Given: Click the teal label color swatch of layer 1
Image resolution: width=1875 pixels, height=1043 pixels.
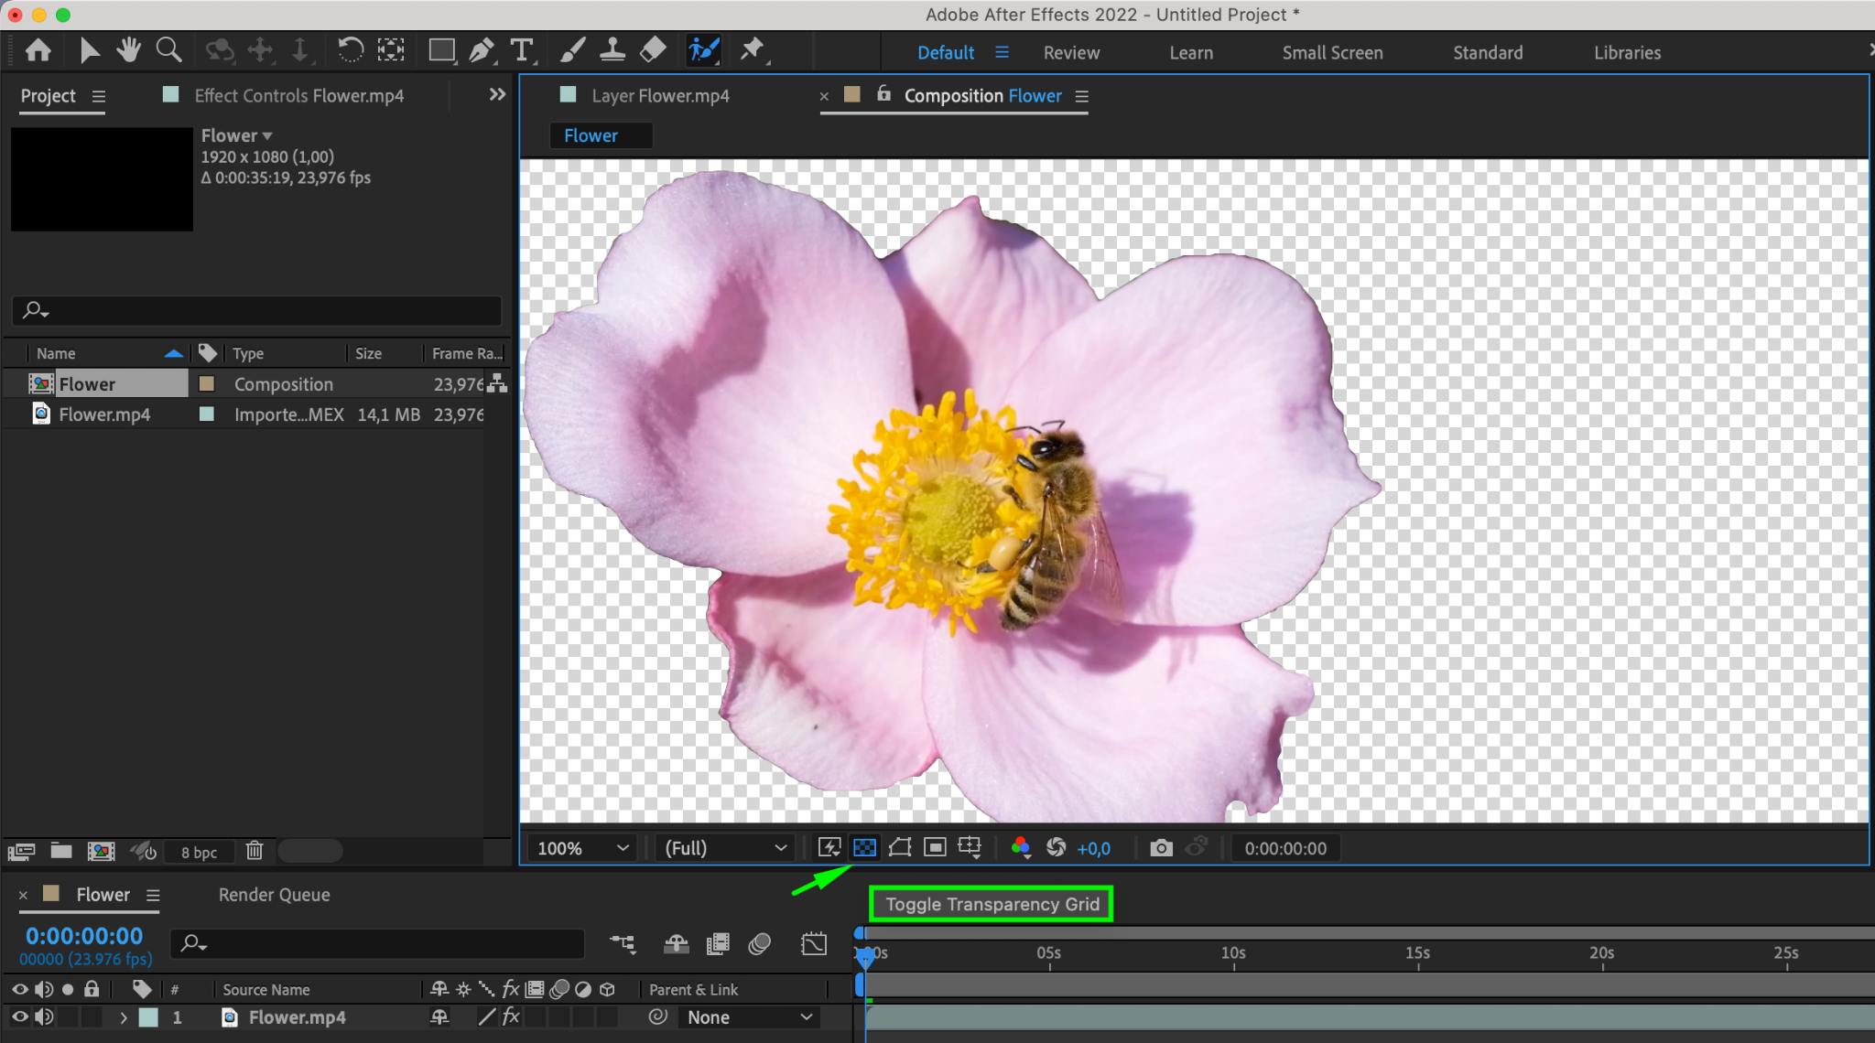Looking at the screenshot, I should tap(148, 1017).
